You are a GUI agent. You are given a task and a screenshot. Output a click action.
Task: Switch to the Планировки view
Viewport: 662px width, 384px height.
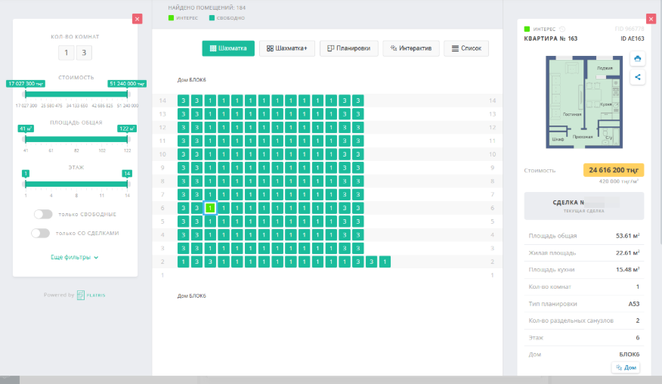[348, 48]
